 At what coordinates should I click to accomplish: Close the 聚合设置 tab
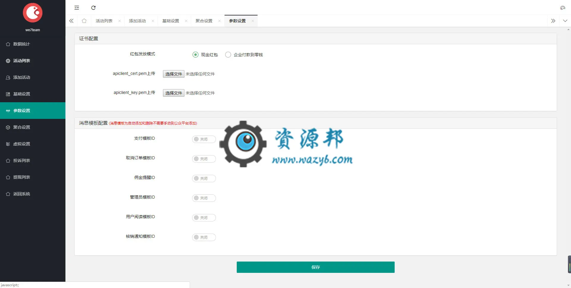pos(219,21)
